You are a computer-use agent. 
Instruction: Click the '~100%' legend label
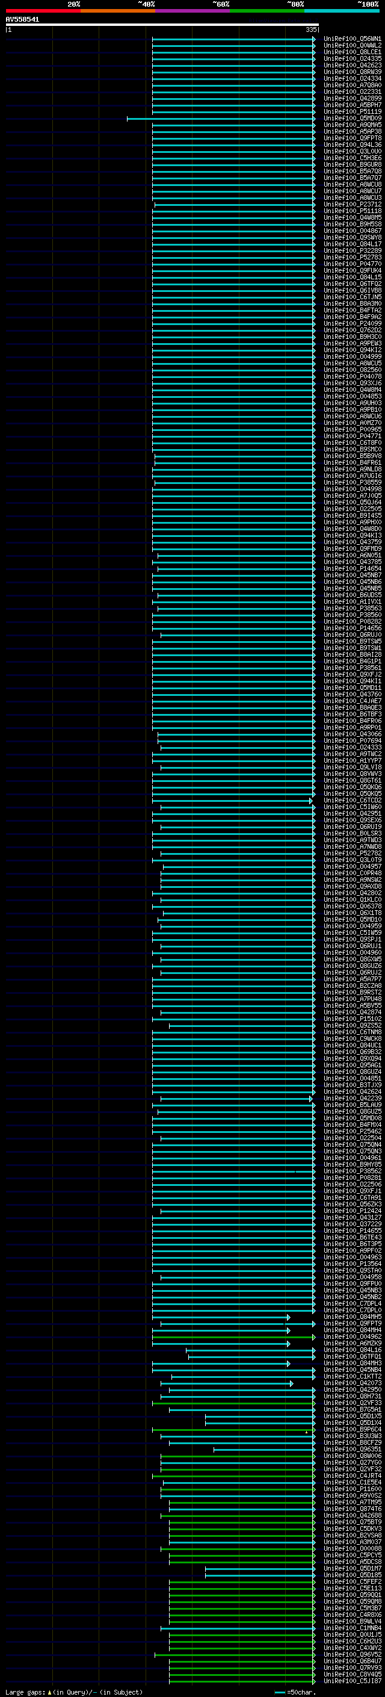pyautogui.click(x=368, y=4)
